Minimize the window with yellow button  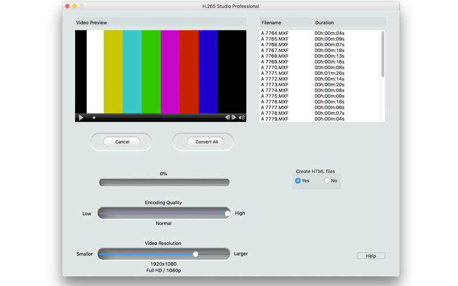74,6
